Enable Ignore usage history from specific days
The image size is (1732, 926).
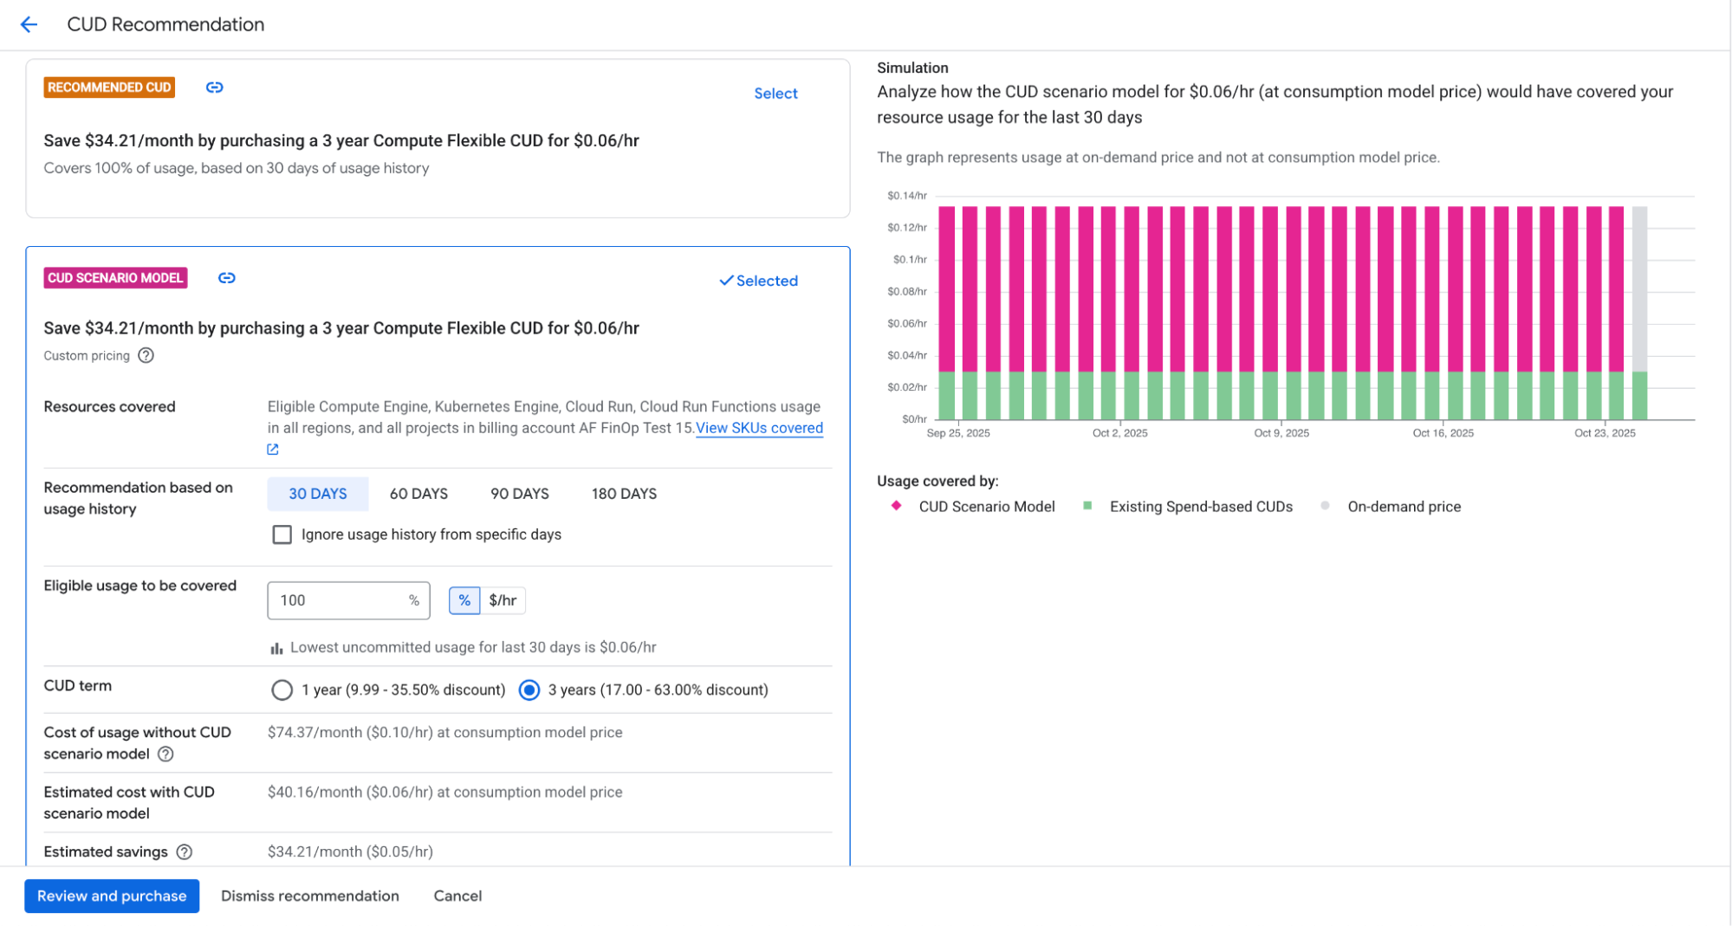point(282,534)
